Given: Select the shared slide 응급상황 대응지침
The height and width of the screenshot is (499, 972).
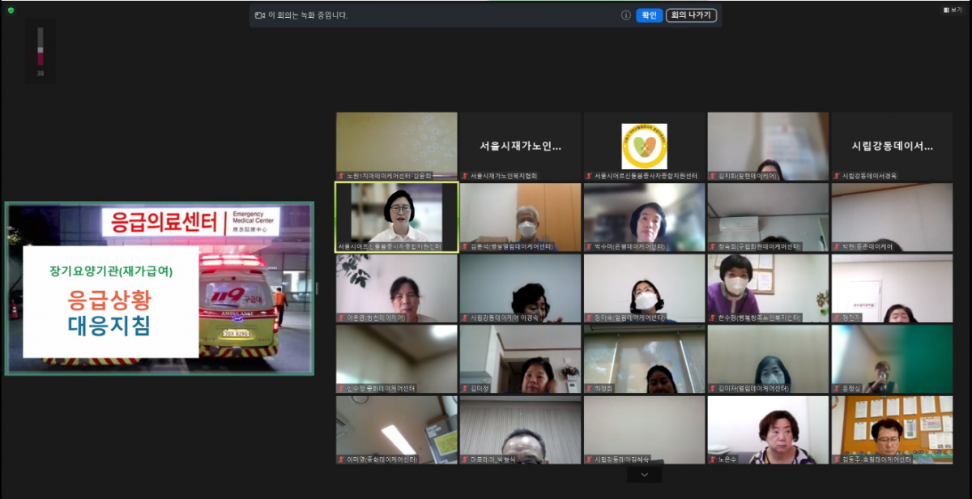Looking at the screenshot, I should click(160, 288).
